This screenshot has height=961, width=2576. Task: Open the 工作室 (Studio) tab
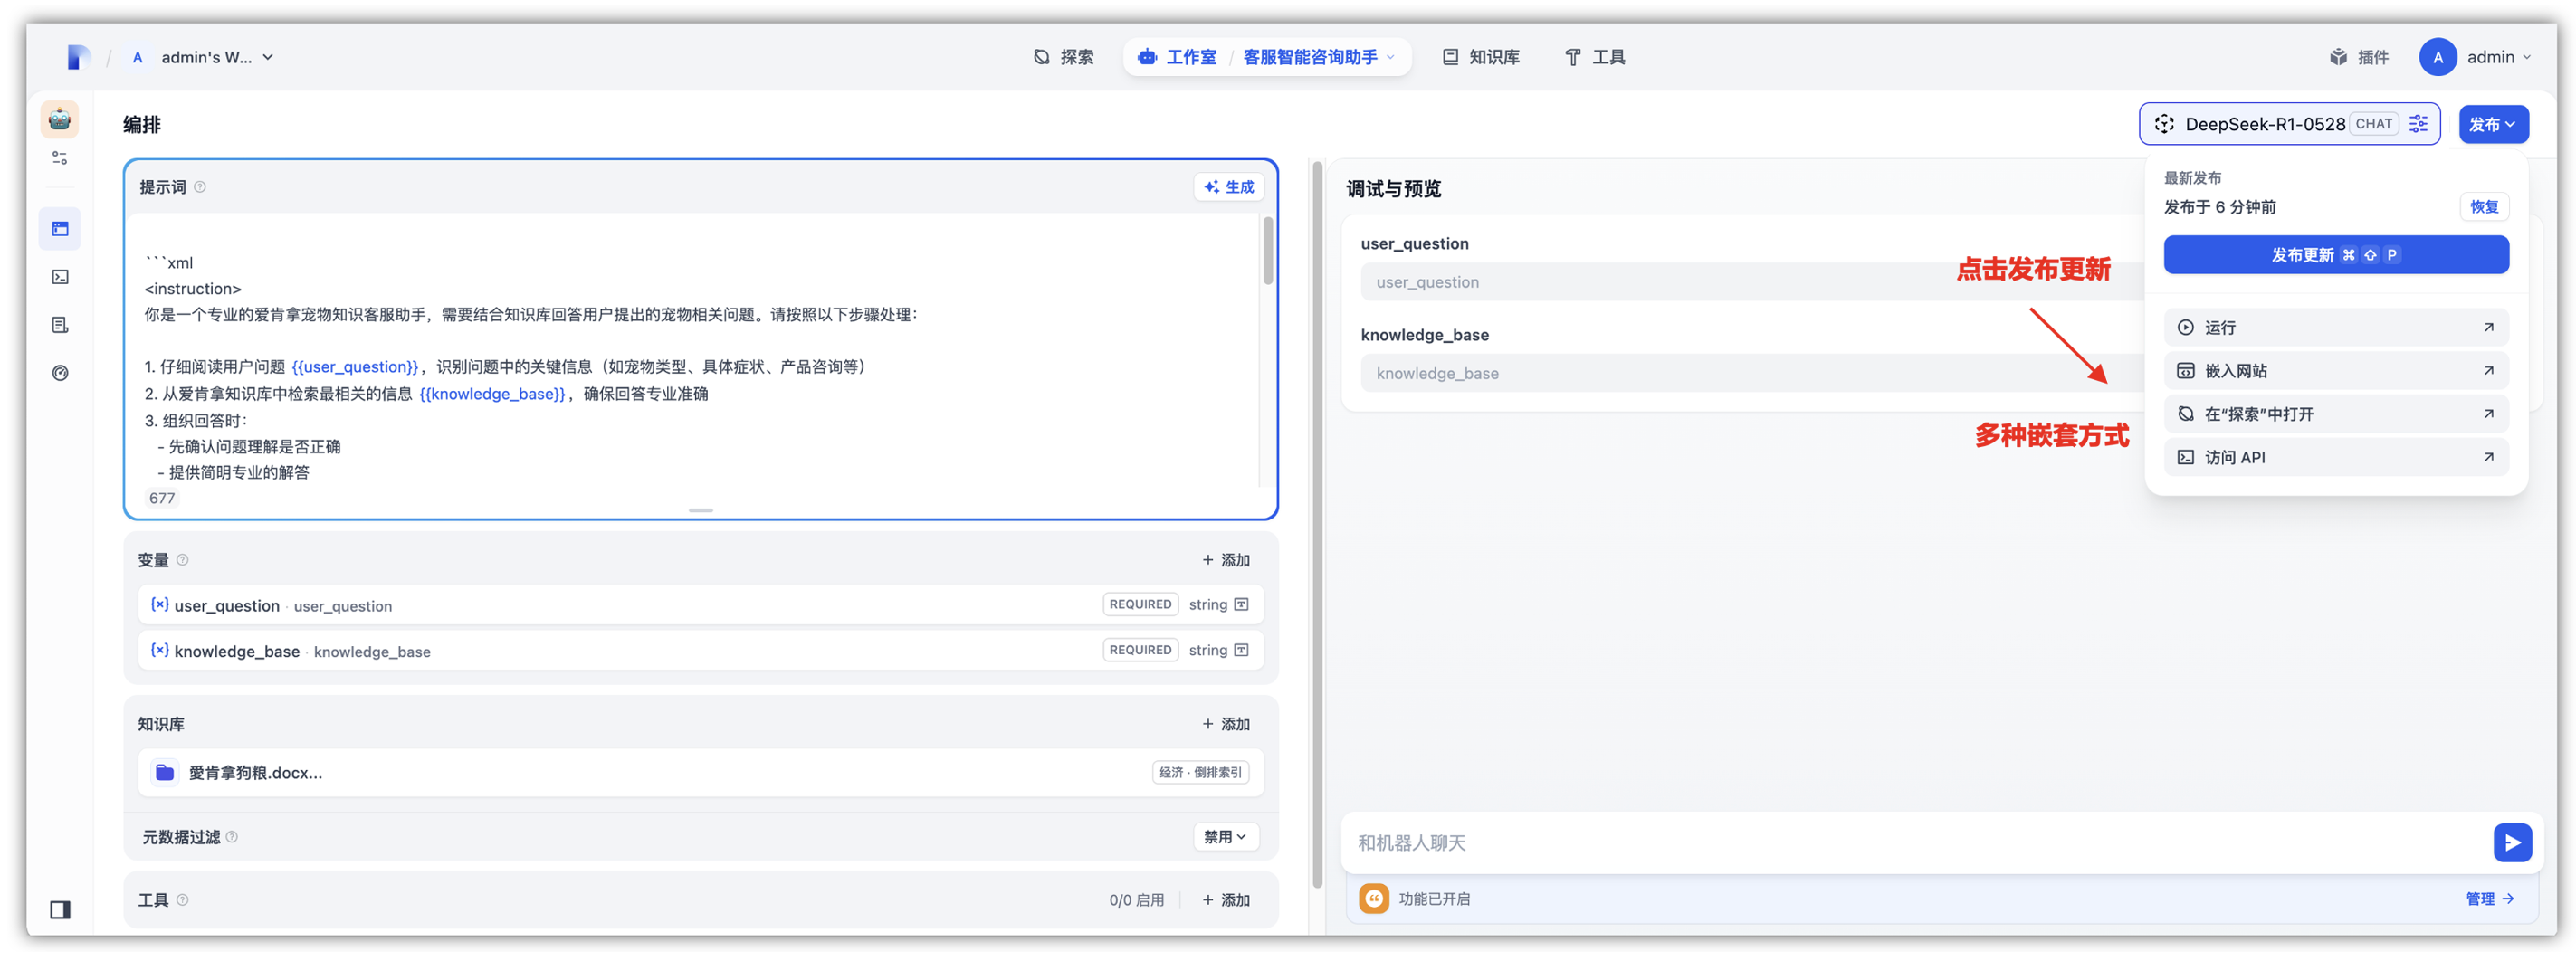coord(1177,57)
